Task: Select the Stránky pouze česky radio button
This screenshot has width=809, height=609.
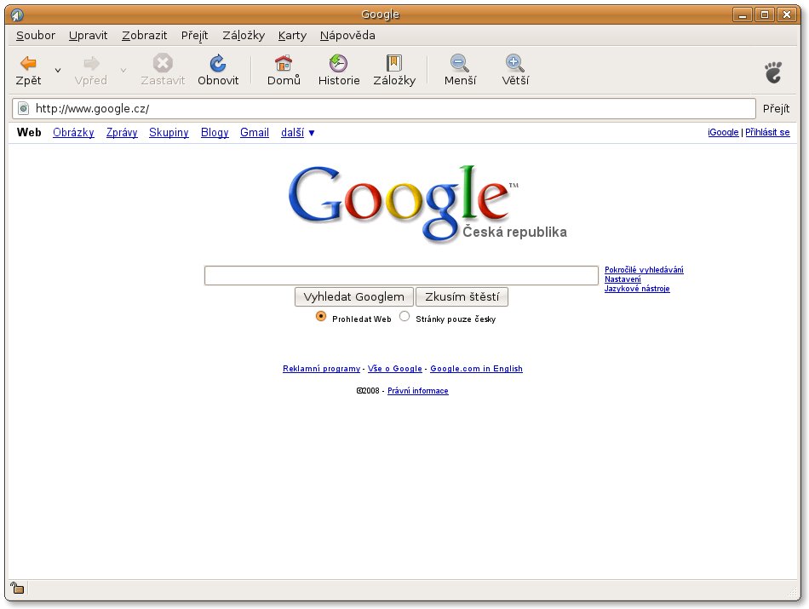Action: pyautogui.click(x=404, y=316)
